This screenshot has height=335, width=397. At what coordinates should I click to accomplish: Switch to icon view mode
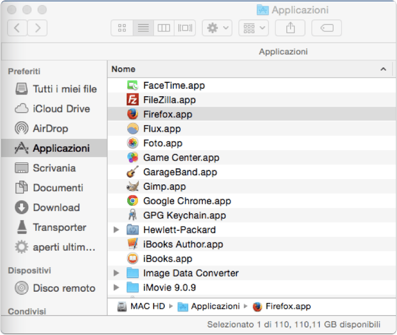coord(122,28)
